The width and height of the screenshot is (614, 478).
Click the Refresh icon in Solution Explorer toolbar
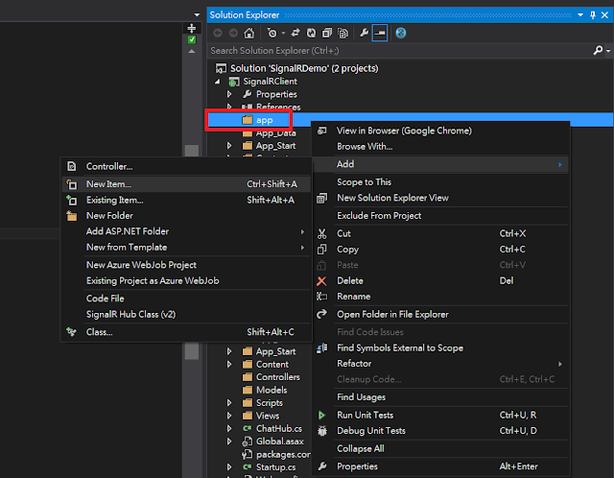pos(313,33)
